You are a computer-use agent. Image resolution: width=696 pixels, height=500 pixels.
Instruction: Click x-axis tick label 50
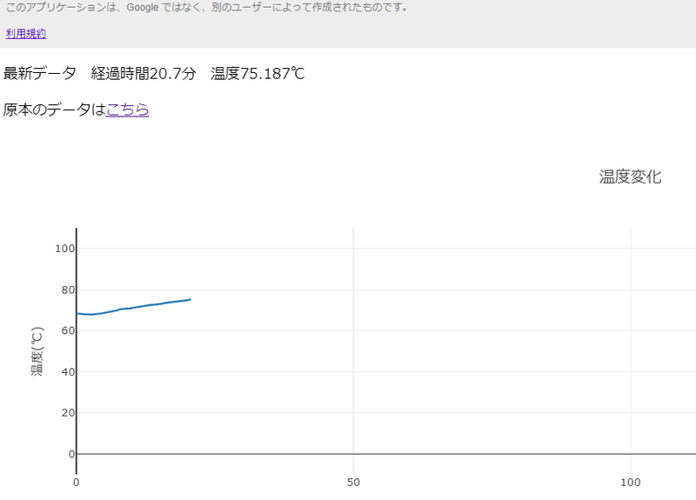353,483
